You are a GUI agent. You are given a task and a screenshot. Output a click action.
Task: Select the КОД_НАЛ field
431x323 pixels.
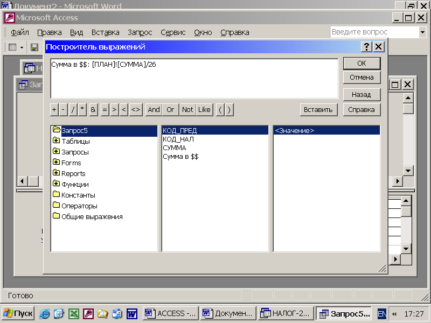pos(215,139)
